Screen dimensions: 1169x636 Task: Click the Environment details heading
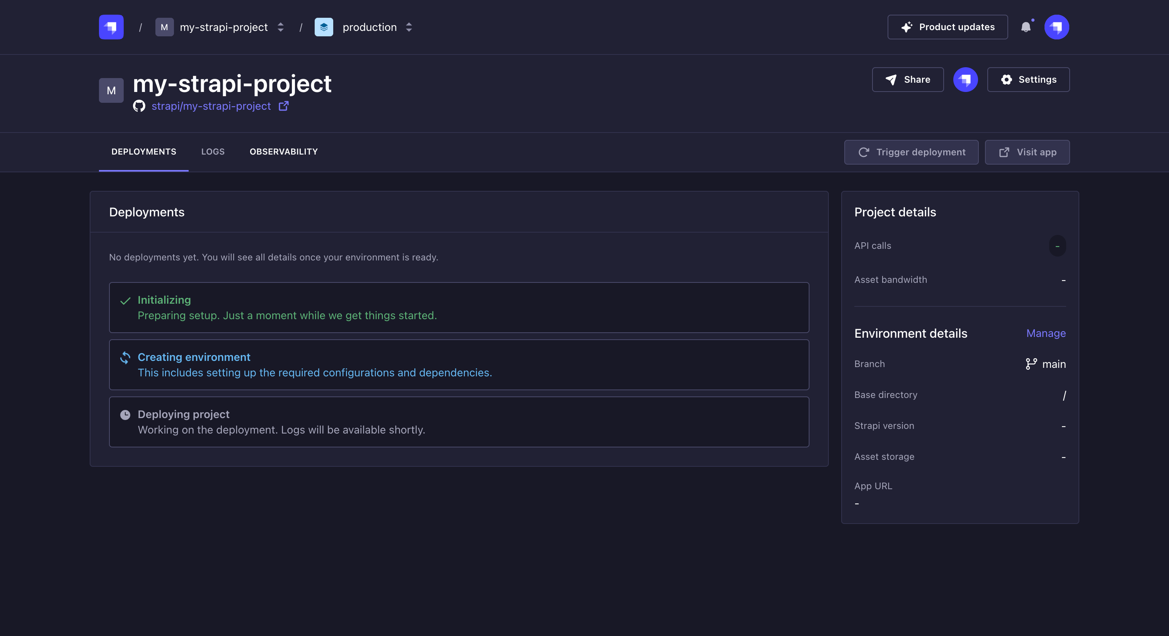[911, 333]
